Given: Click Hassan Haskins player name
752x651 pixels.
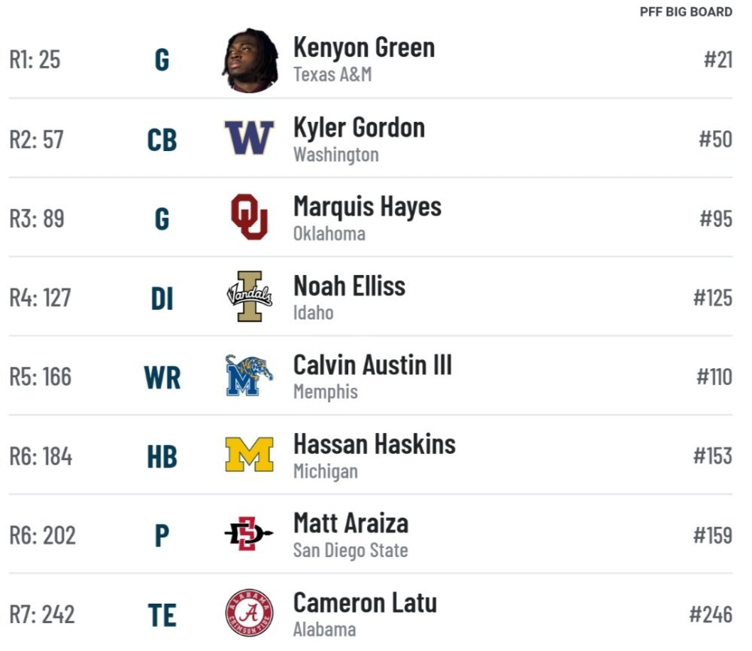Looking at the screenshot, I should click(x=374, y=444).
